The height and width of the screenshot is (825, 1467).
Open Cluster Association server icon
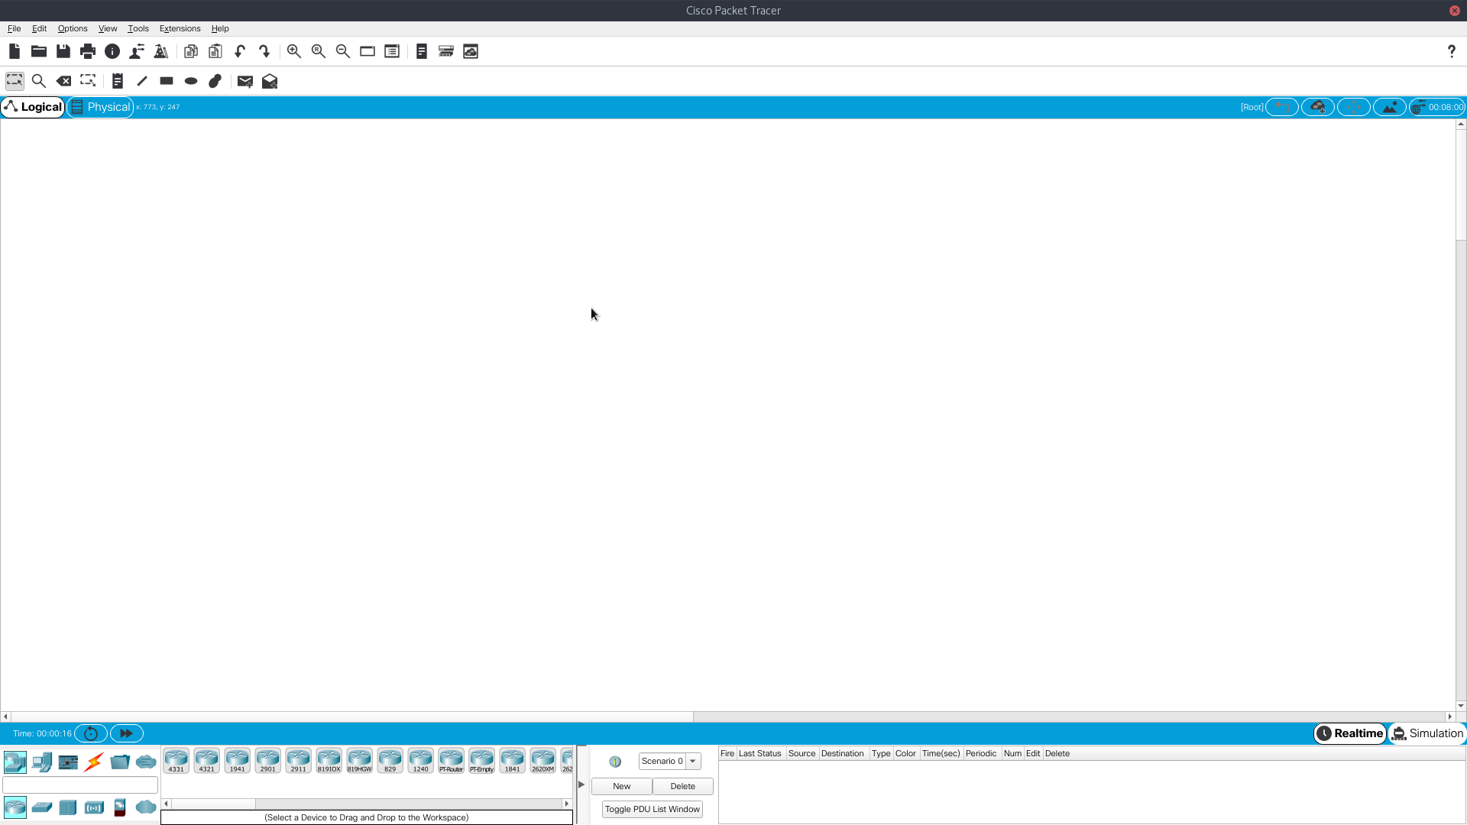[471, 51]
